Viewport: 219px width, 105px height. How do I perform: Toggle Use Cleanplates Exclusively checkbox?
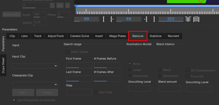click(14, 100)
